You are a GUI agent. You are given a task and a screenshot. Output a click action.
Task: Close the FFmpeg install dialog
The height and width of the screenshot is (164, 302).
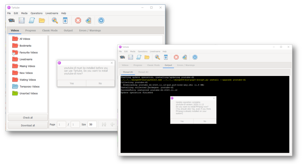tap(214, 98)
